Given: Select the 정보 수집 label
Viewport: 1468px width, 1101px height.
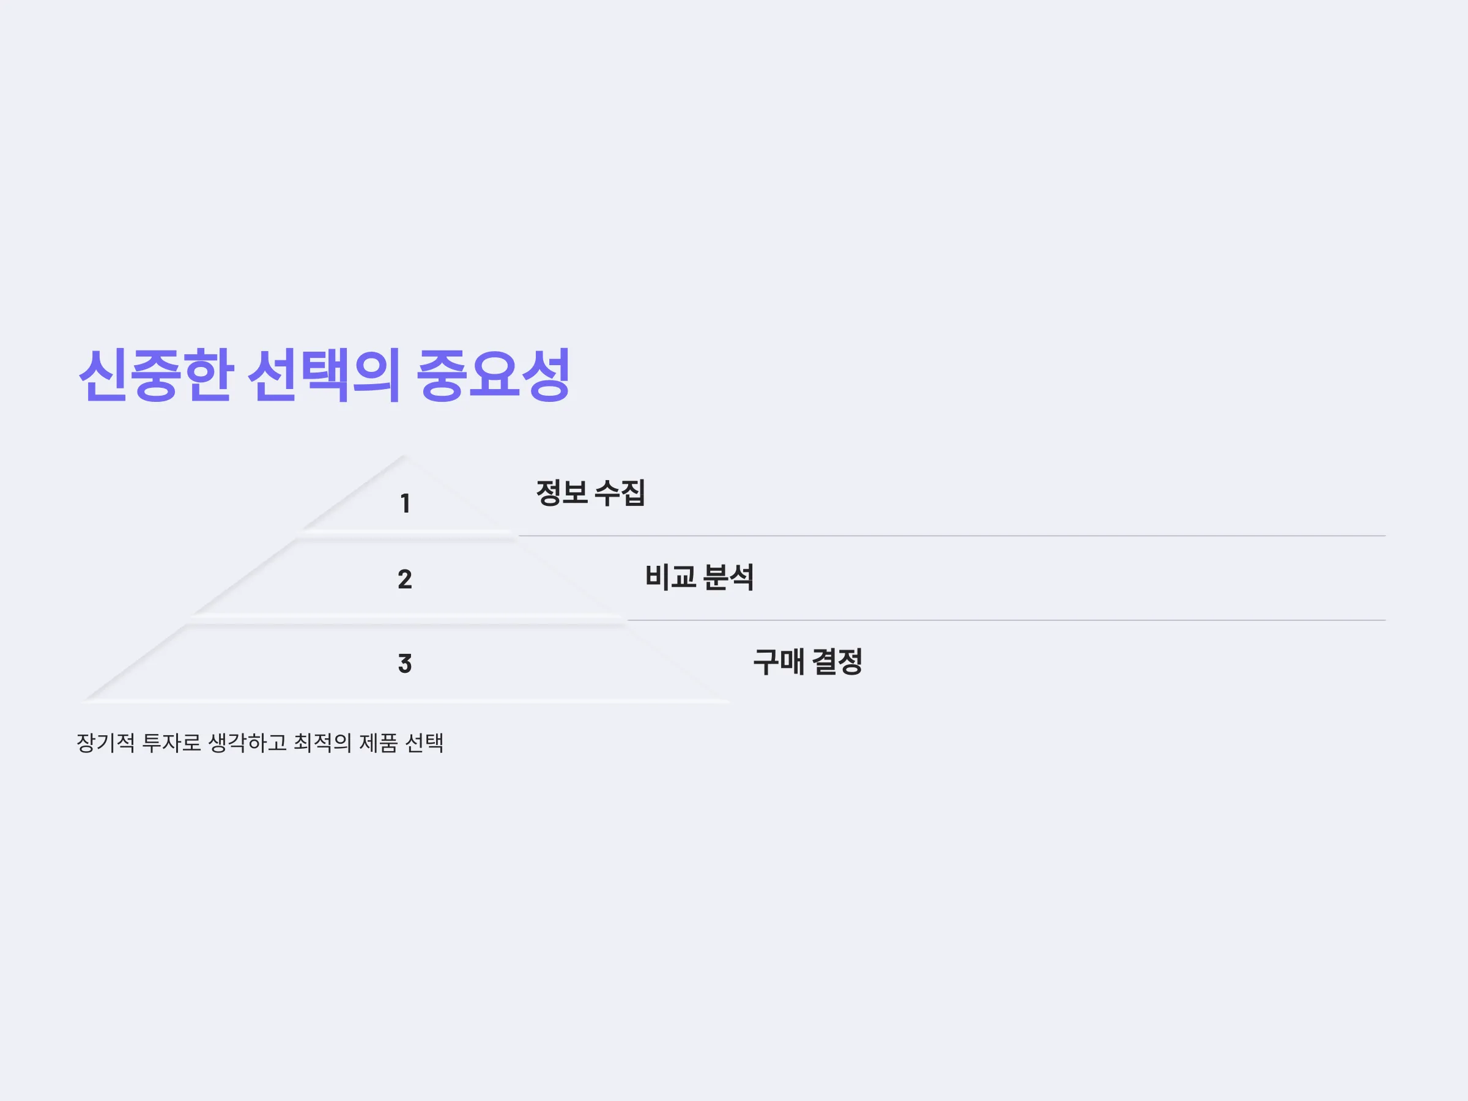Looking at the screenshot, I should [x=590, y=492].
